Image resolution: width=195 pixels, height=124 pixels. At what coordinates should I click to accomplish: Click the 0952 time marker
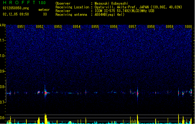40,27
